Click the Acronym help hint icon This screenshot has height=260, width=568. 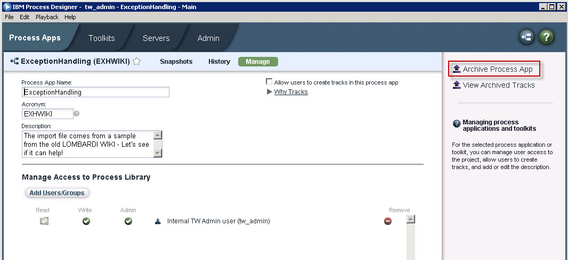click(x=77, y=113)
